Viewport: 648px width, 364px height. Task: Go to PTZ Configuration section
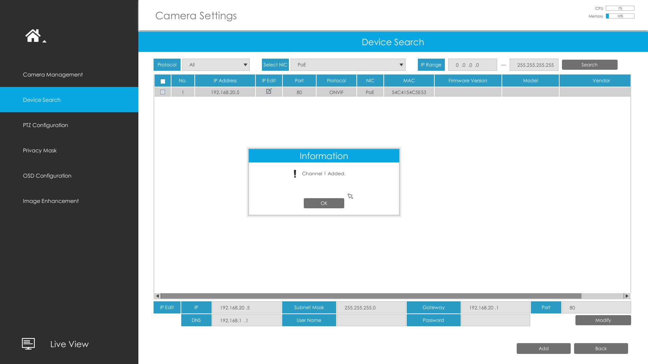pyautogui.click(x=46, y=125)
